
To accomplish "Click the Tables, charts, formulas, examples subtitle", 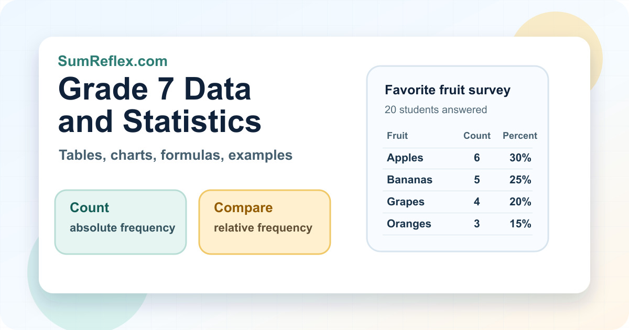I will (x=176, y=155).
